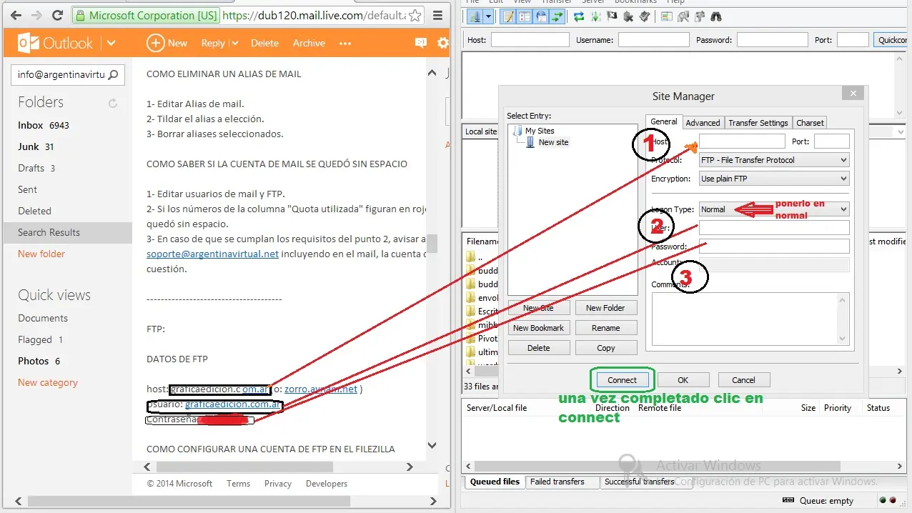The height and width of the screenshot is (513, 912).
Task: Expand the Outlook app switcher chevron
Action: point(111,43)
